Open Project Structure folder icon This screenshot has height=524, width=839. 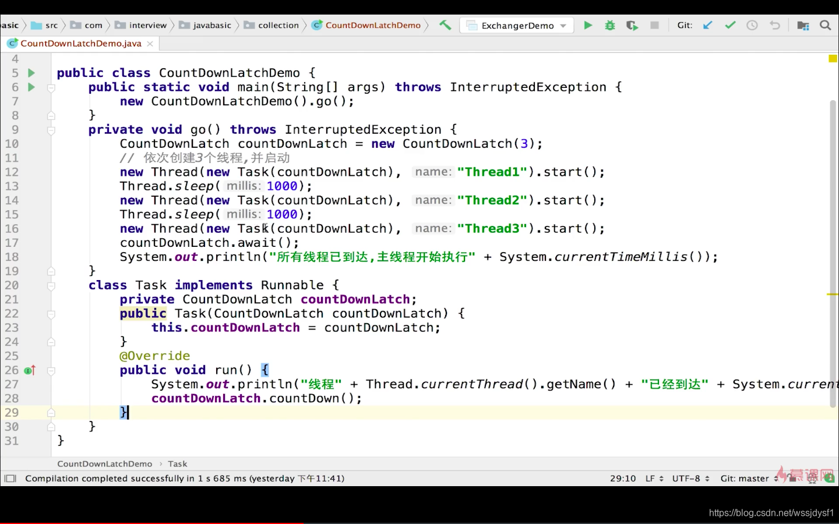(x=803, y=25)
